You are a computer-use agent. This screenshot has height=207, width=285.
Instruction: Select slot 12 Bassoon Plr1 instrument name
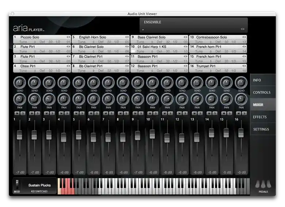[x=147, y=66]
